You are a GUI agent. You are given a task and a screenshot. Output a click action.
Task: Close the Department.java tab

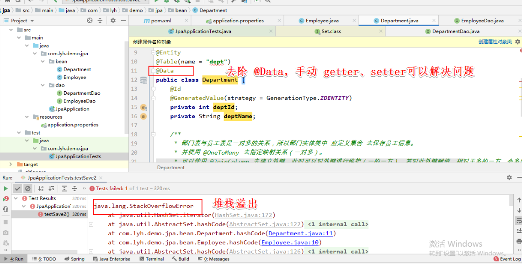434,21
